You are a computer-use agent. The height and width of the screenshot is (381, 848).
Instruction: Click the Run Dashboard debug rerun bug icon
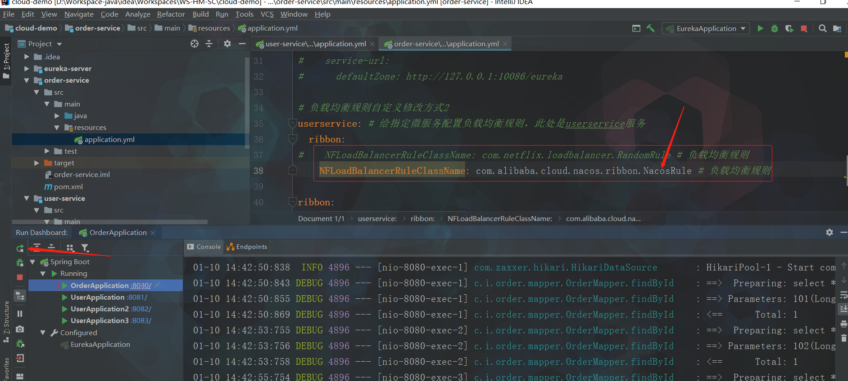coord(20,262)
